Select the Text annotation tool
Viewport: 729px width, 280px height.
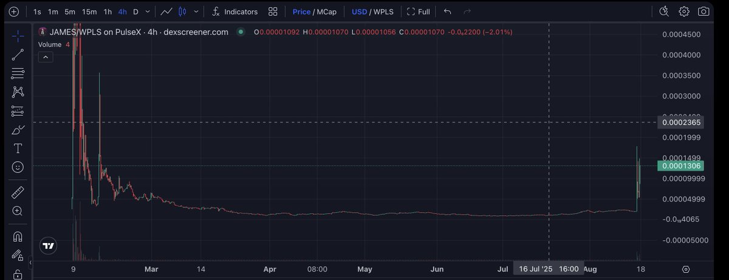click(18, 148)
